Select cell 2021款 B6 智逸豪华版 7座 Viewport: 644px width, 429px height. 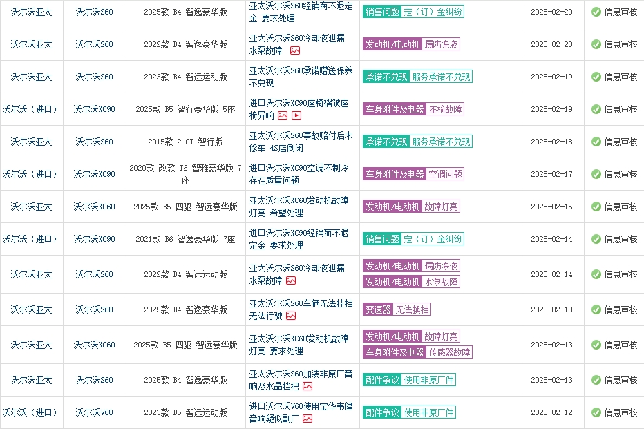pyautogui.click(x=185, y=239)
